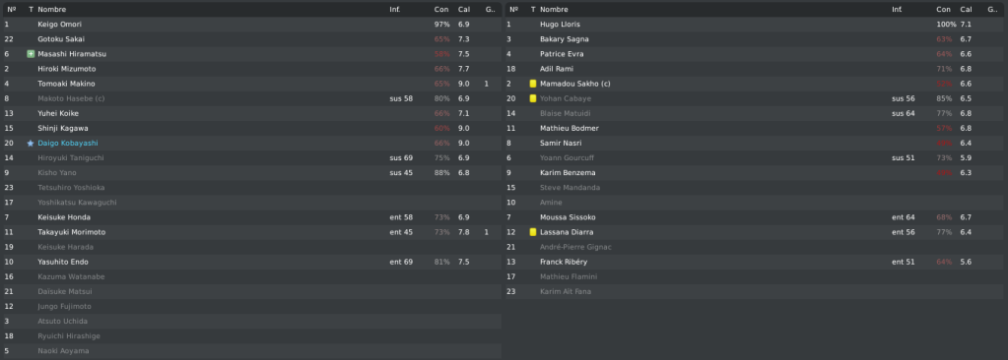This screenshot has height=360, width=1008.
Task: Open Franck Ribéry player entry
Action: pos(564,262)
